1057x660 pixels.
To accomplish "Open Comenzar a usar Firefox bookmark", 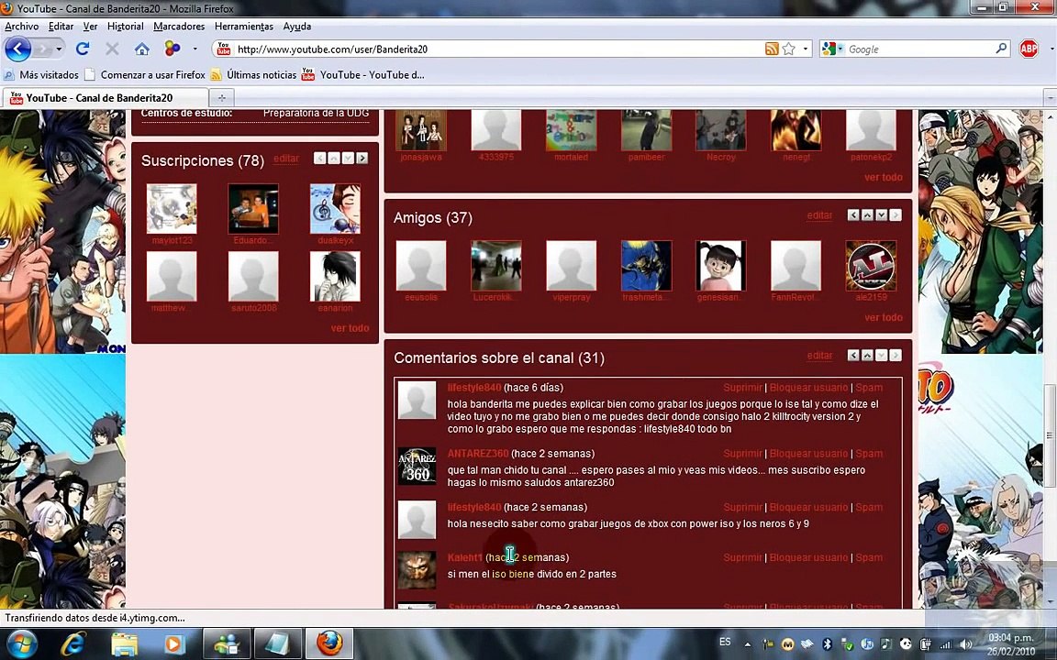I will click(x=146, y=75).
